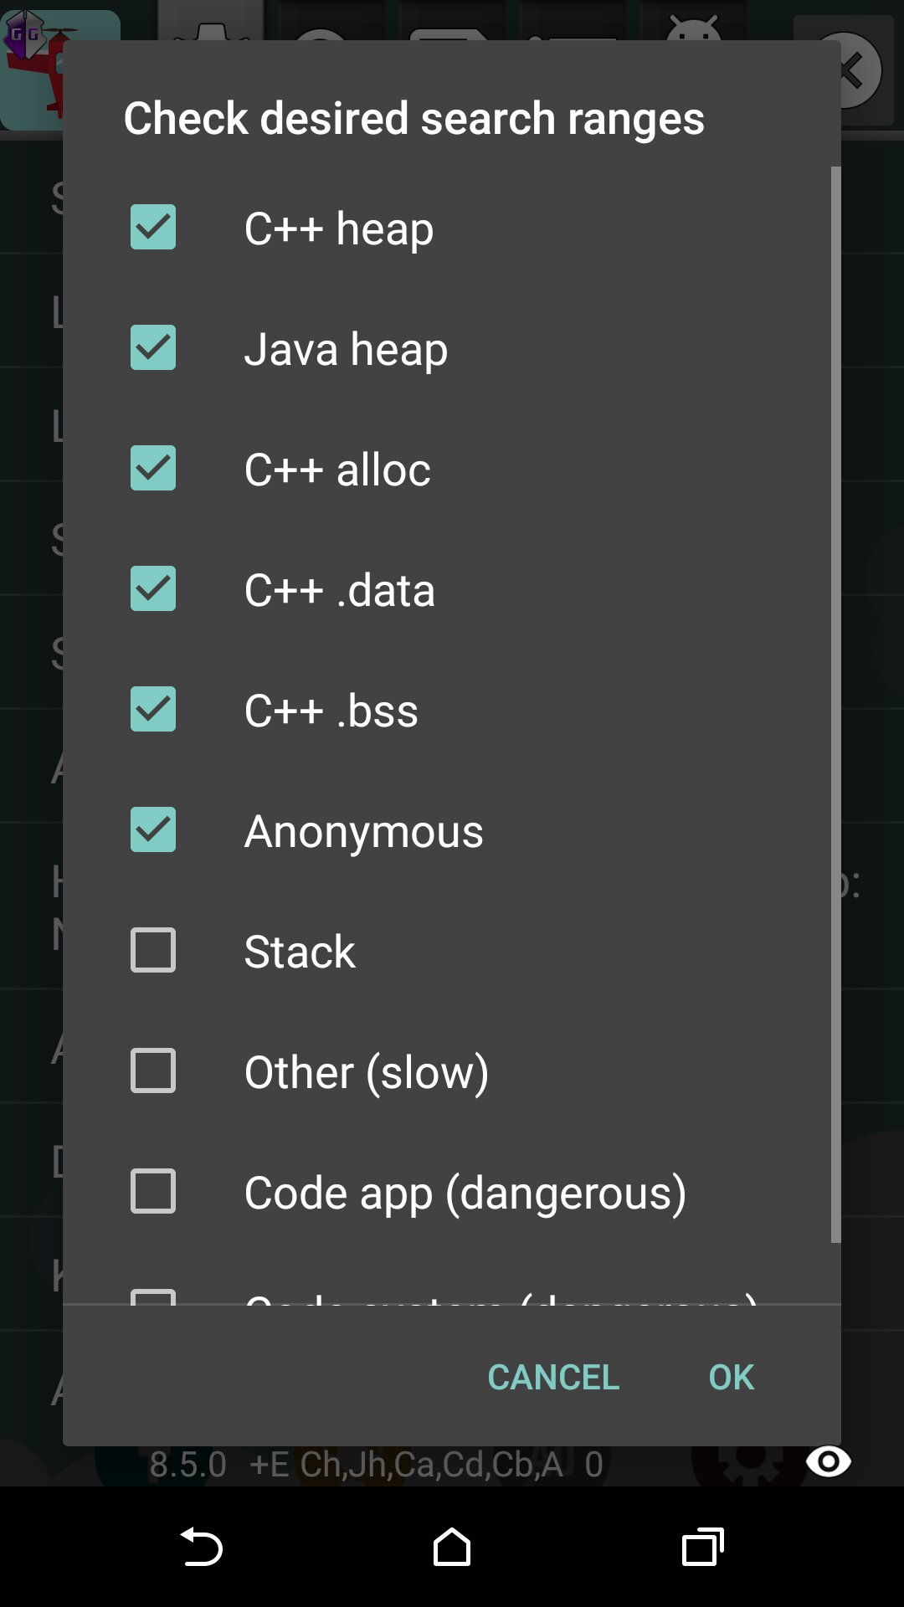Toggle the C++ .data checkbox
This screenshot has height=1607, width=904.
click(x=153, y=589)
